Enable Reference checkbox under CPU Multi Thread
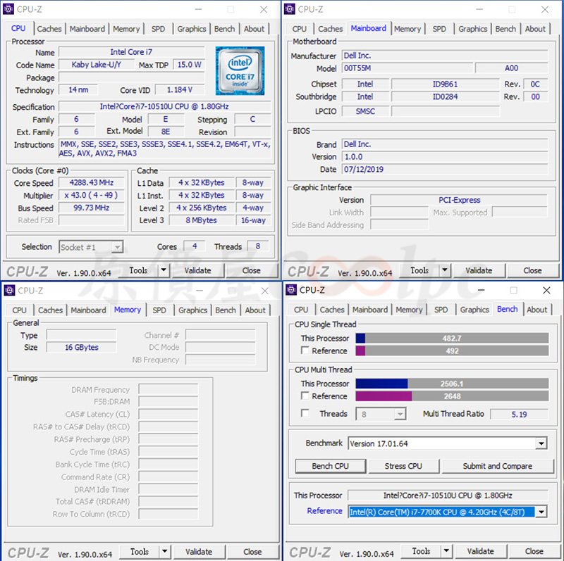The height and width of the screenshot is (561, 564). point(305,396)
